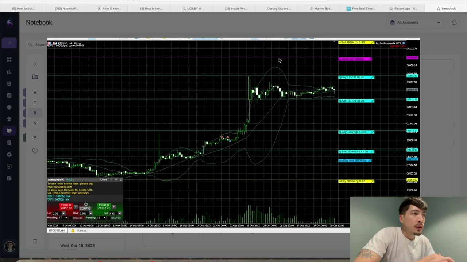Click the add folder icon in Notebook panel
The width and height of the screenshot is (467, 262).
(x=35, y=77)
